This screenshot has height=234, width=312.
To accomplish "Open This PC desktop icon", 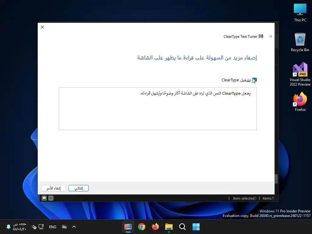I will (x=300, y=13).
